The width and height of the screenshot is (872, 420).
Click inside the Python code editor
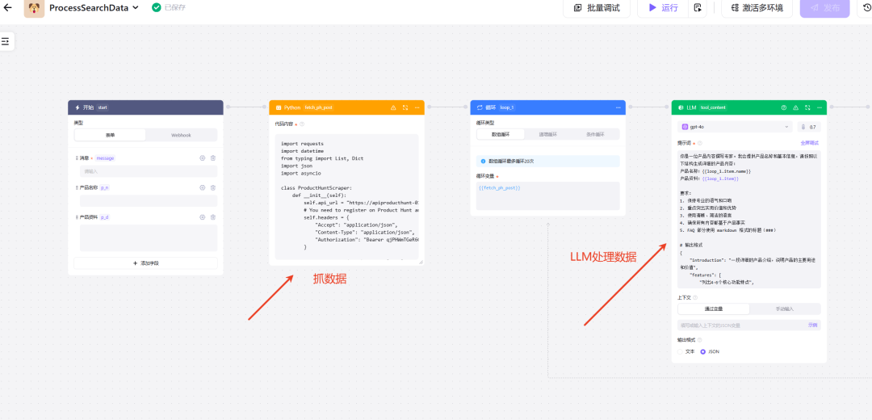click(x=347, y=196)
